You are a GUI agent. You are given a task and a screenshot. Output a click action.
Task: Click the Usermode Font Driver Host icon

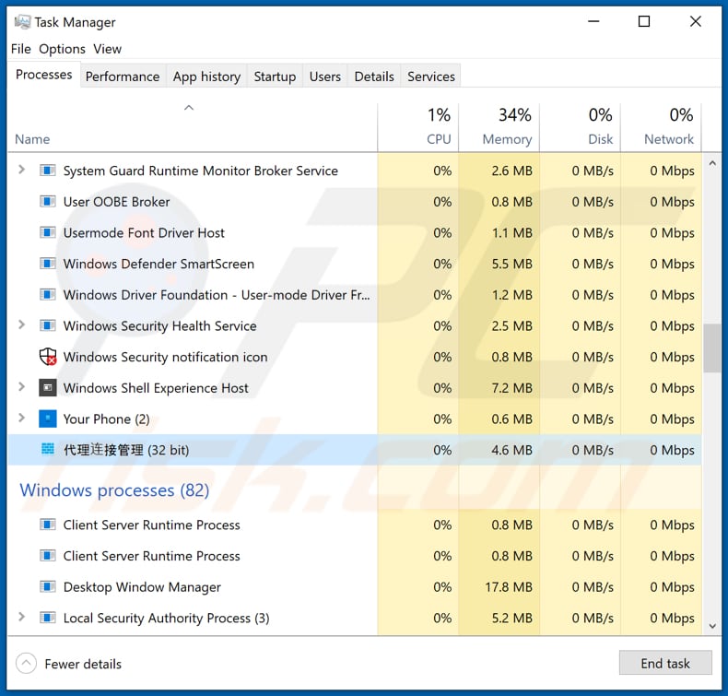point(47,232)
